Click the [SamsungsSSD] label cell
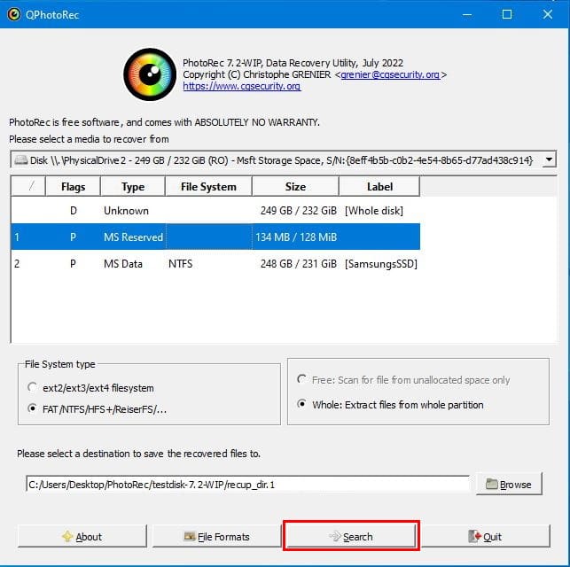This screenshot has height=567, width=570. coord(381,264)
